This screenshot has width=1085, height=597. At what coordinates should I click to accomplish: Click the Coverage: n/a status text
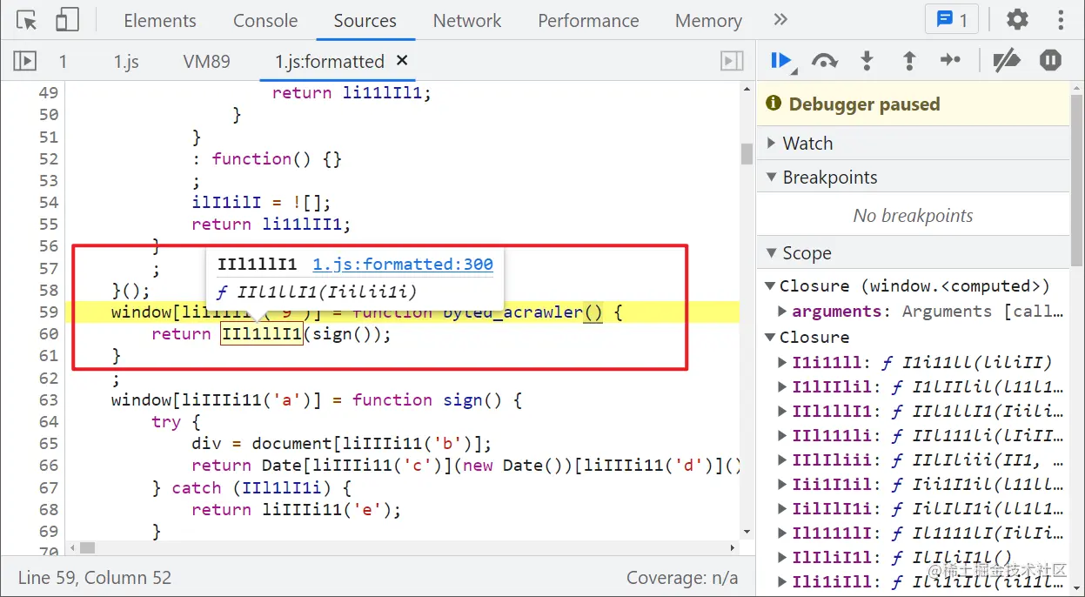click(682, 578)
